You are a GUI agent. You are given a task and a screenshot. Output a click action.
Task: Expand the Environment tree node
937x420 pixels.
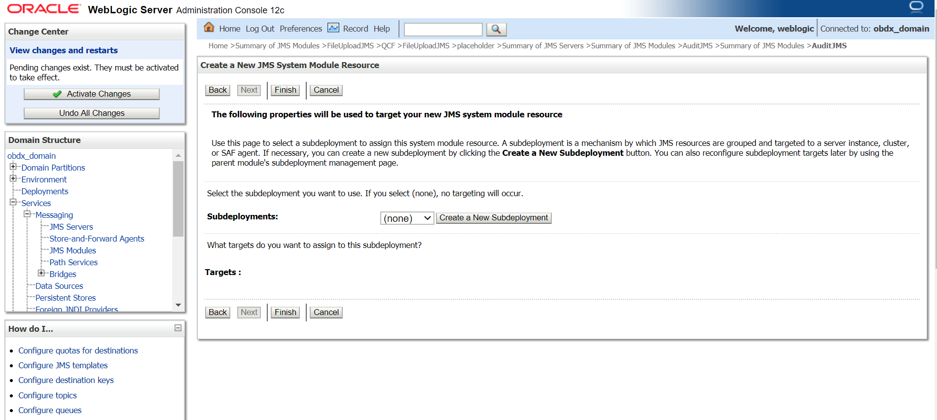pos(13,178)
